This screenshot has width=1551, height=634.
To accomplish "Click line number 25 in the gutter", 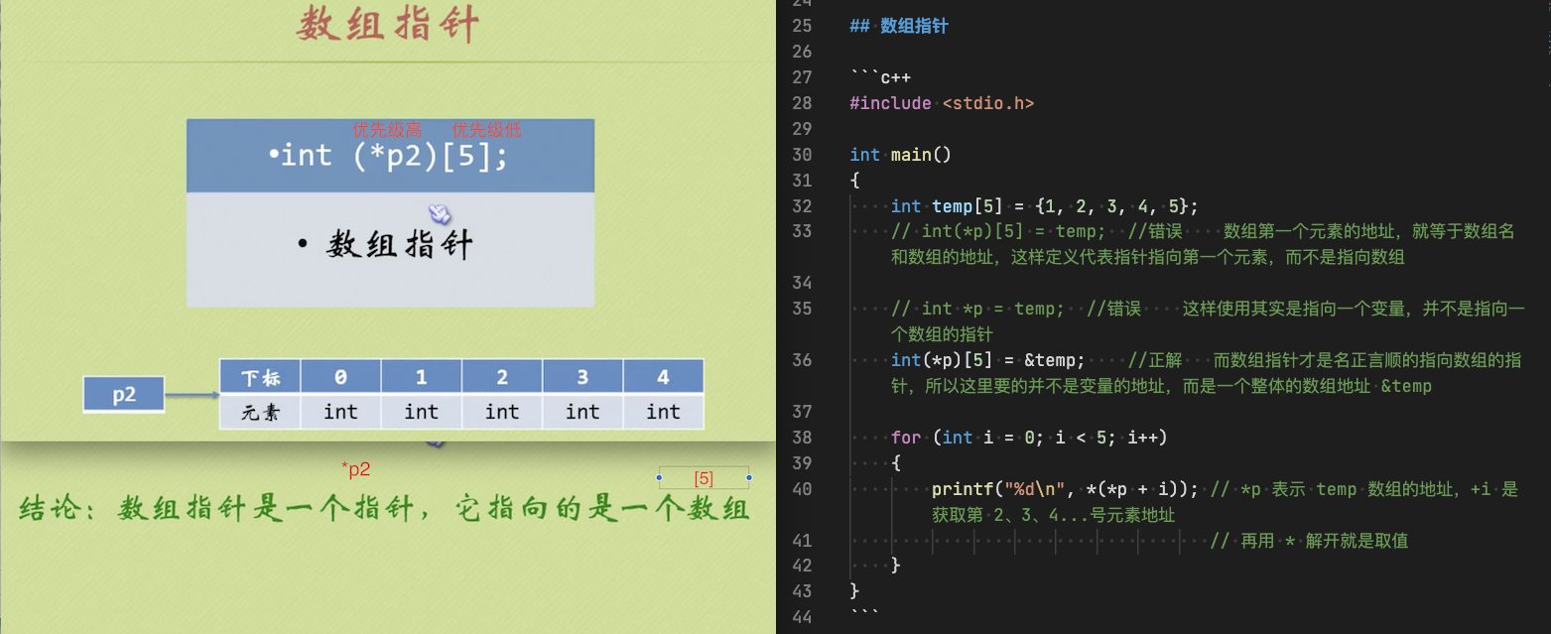I will click(802, 26).
